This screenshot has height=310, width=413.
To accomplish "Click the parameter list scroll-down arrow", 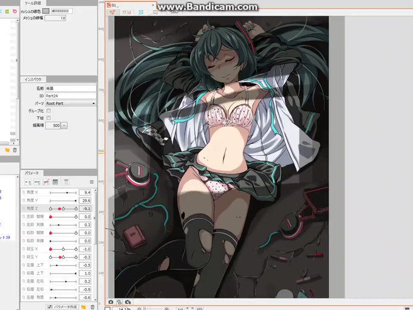I will click(95, 300).
